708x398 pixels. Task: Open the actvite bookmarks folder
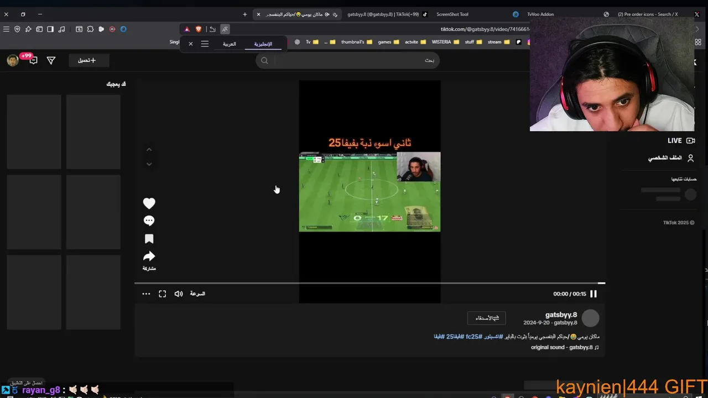[x=415, y=42]
